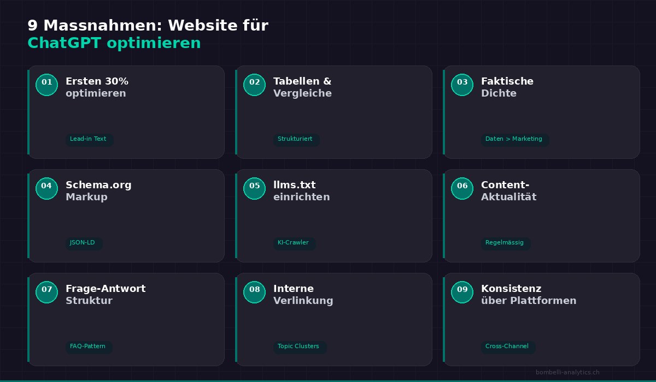656x382 pixels.
Task: Collapse the Interne Verlinkung card
Action: (333, 319)
